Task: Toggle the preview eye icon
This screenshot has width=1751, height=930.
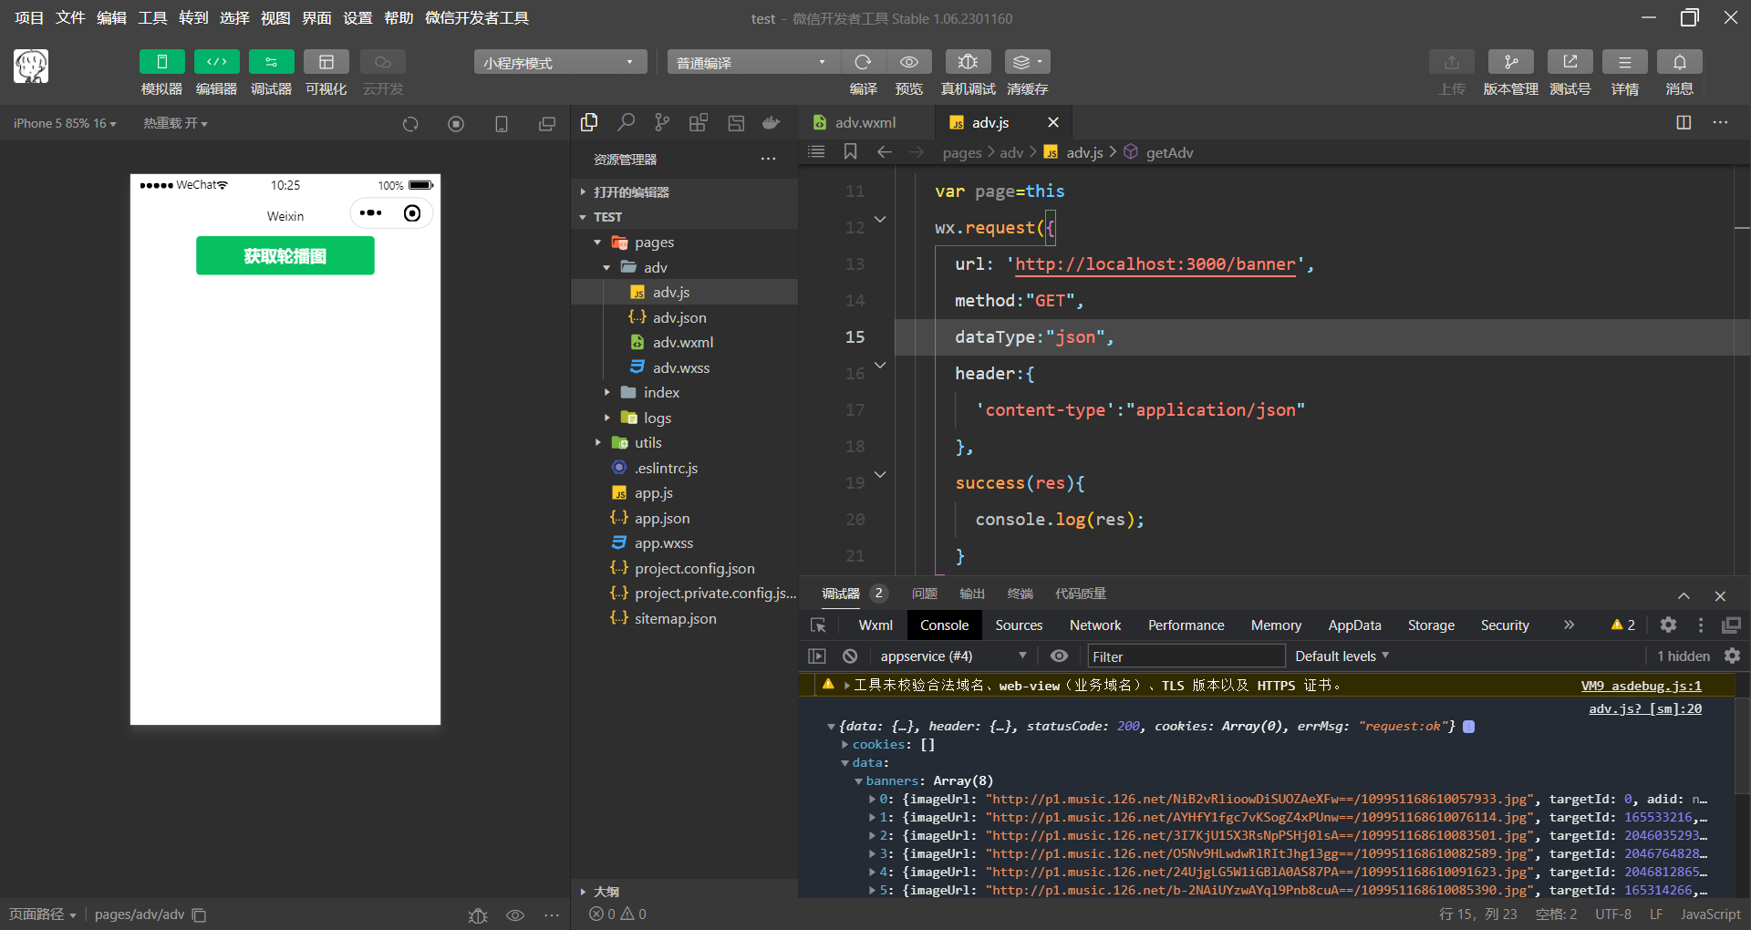Action: coord(909,62)
